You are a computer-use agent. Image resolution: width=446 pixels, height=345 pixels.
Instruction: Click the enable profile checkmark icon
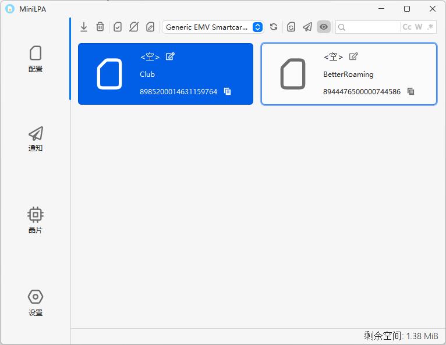(118, 27)
